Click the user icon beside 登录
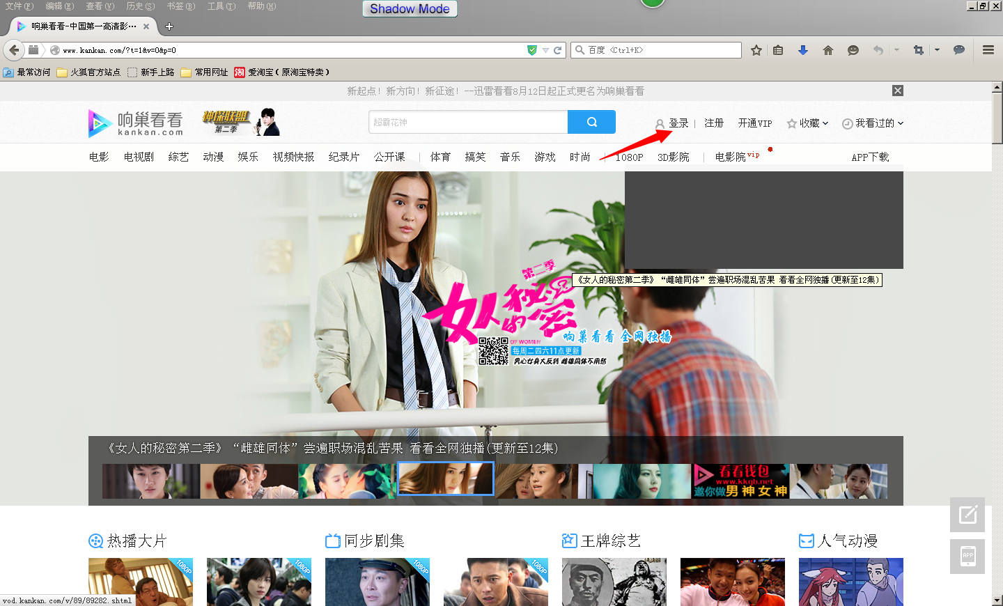Image resolution: width=1003 pixels, height=606 pixels. tap(660, 124)
